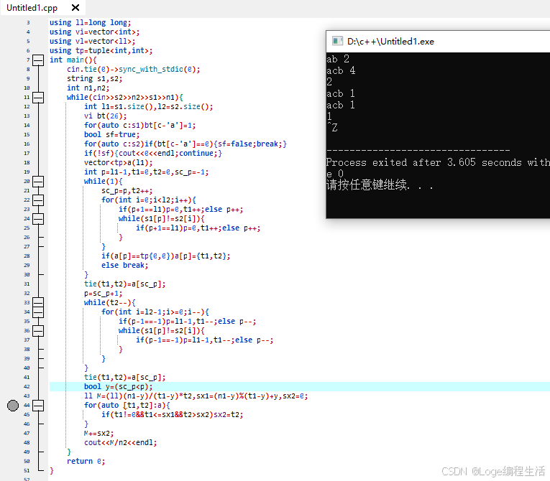550x481 pixels.
Task: Collapse the for loop fold on line 34
Action: 38,312
